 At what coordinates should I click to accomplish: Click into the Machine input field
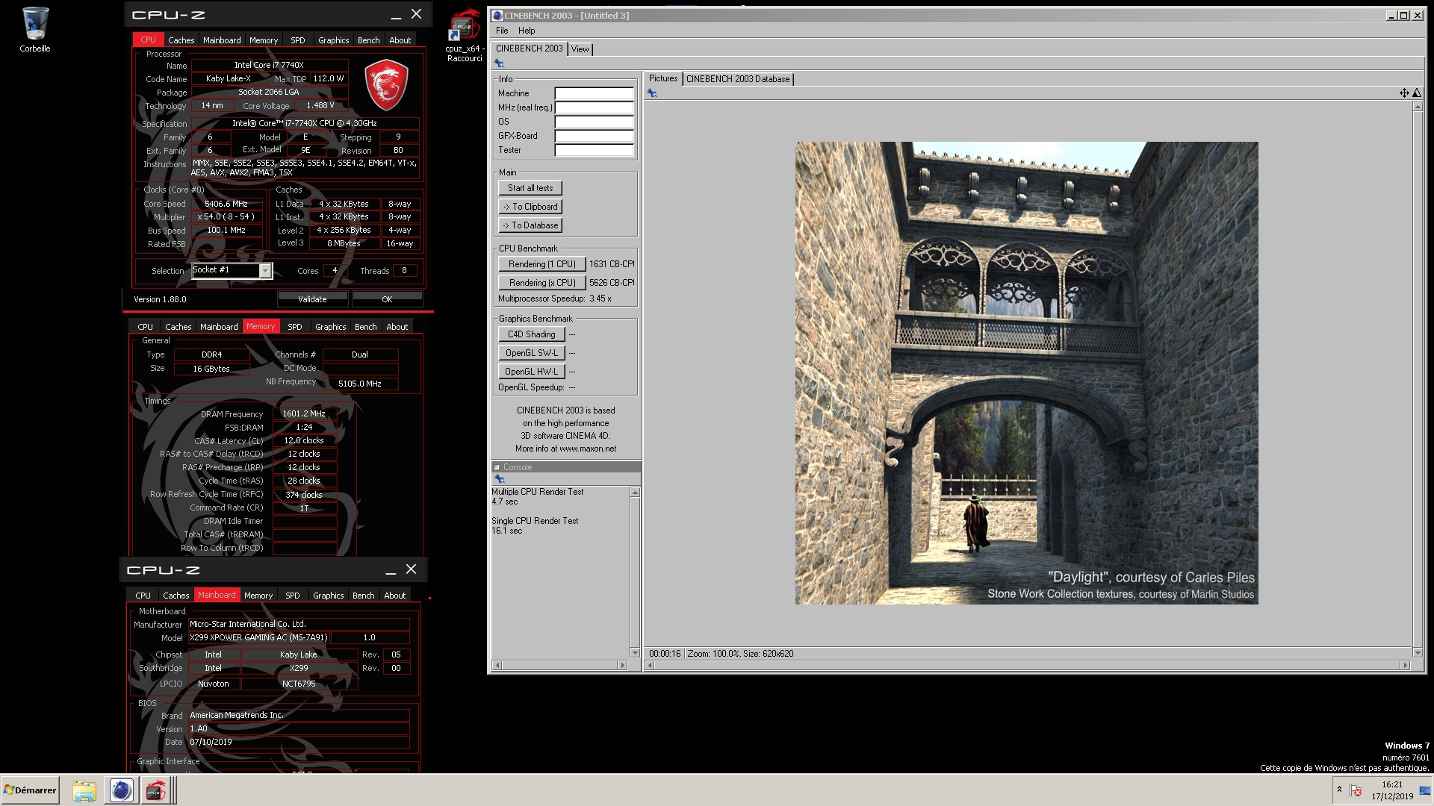point(594,93)
